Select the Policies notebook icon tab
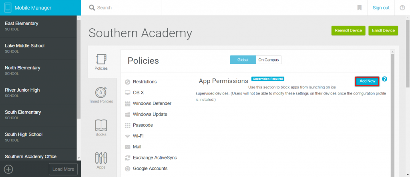This screenshot has width=410, height=177. coord(101,60)
